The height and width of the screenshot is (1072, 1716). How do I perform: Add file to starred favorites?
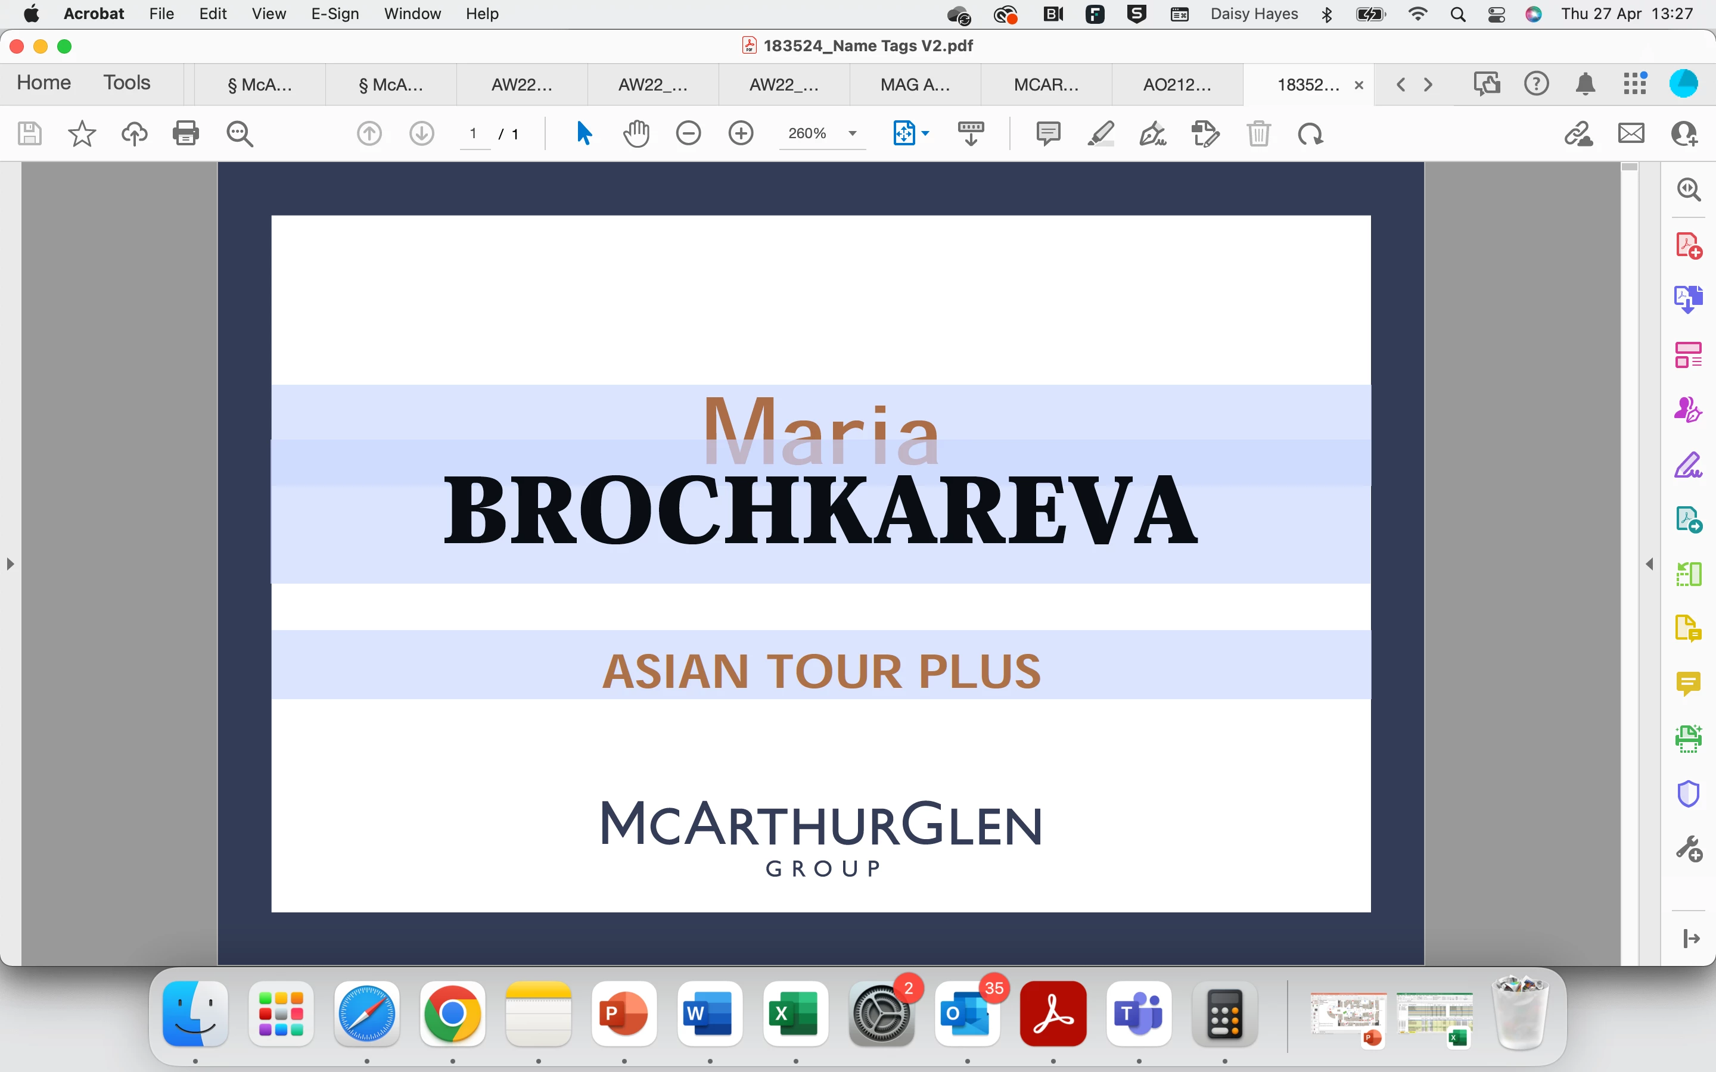click(x=82, y=133)
